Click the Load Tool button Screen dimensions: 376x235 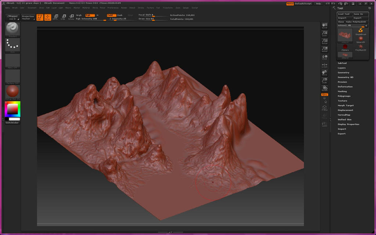[345, 14]
